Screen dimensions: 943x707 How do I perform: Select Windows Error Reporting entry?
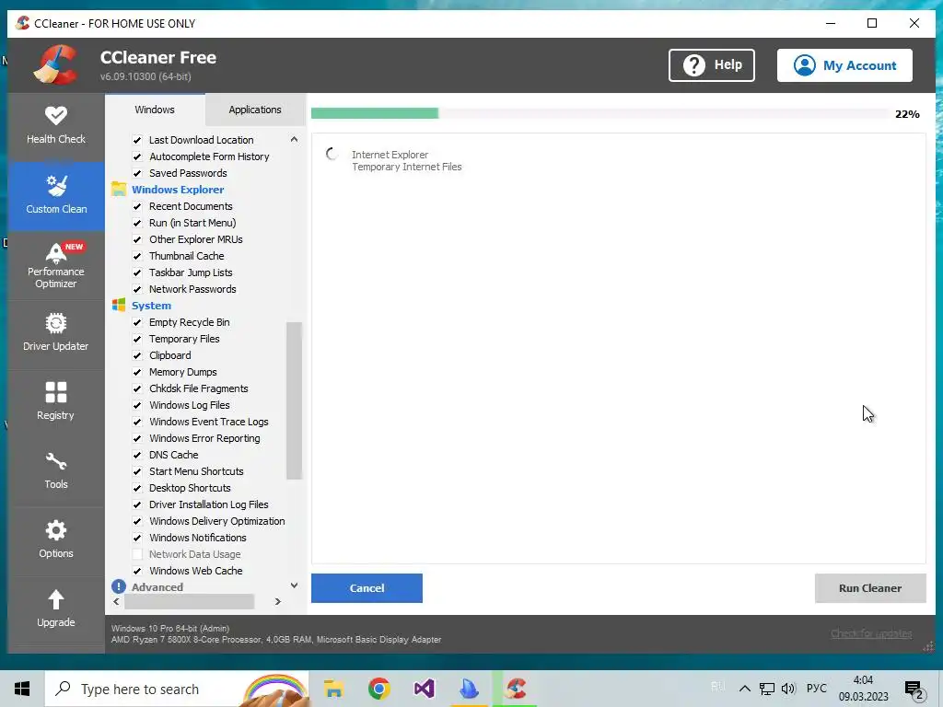(204, 438)
